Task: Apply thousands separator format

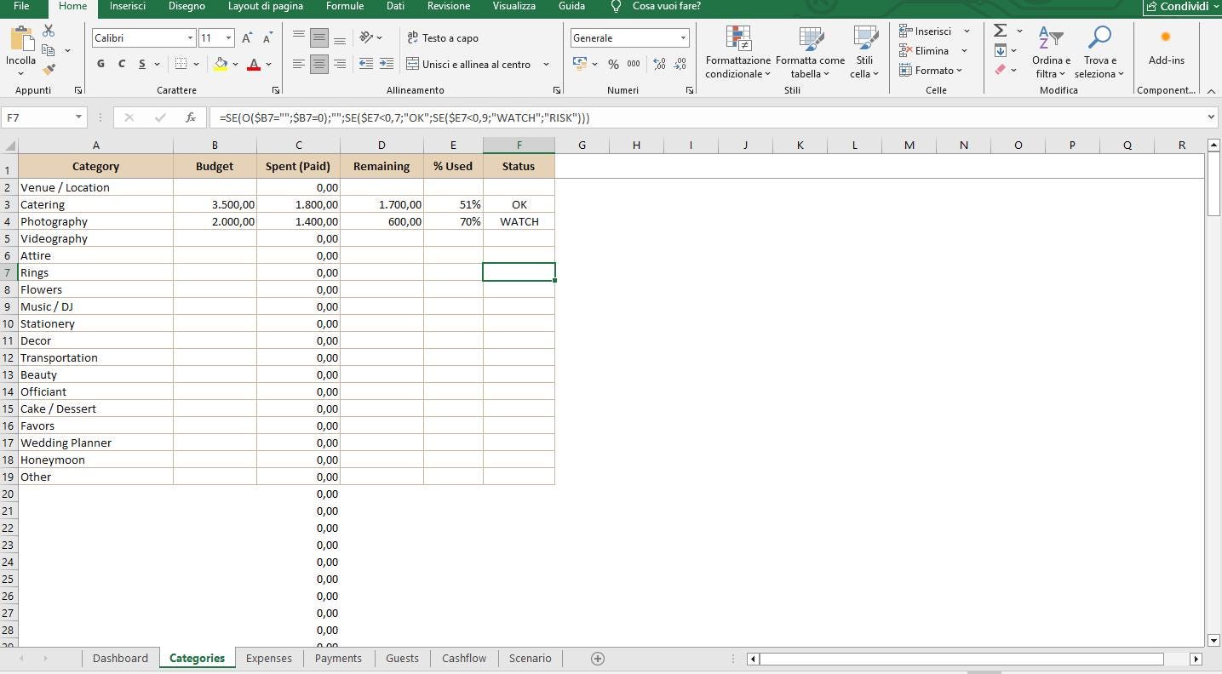Action: pos(634,63)
